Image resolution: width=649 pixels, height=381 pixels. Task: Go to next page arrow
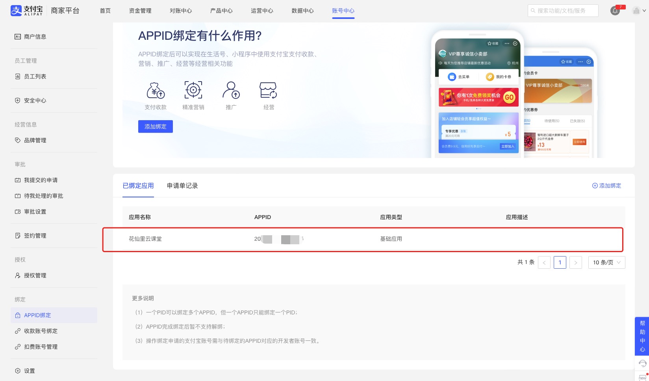pos(576,262)
